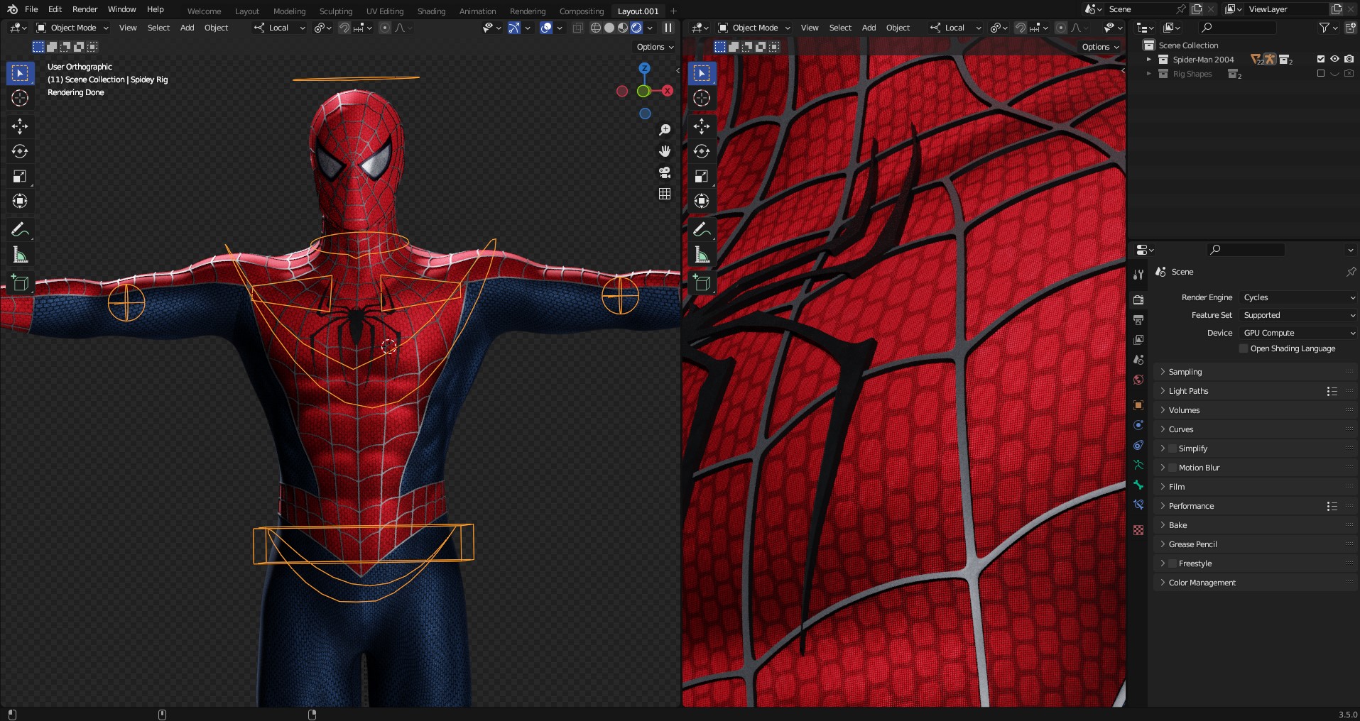Check the Rig Shapes collection checkbox
Viewport: 1360px width, 721px height.
tap(1321, 74)
